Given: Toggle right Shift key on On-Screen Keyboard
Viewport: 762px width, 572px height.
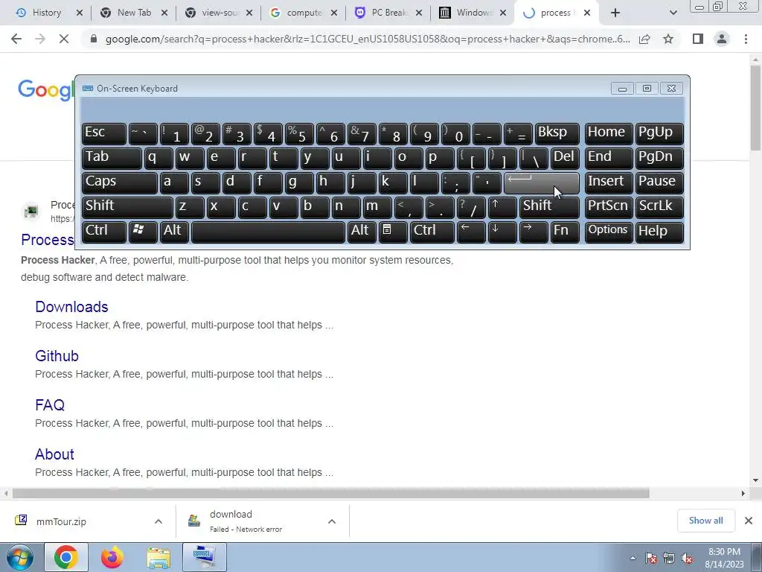Looking at the screenshot, I should 549,207.
